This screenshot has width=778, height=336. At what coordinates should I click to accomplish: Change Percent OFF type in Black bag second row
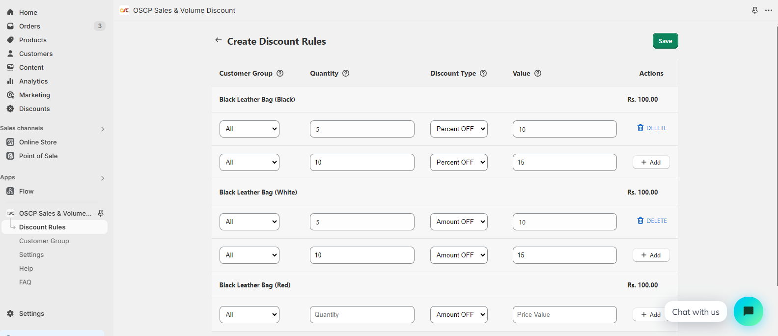459,162
